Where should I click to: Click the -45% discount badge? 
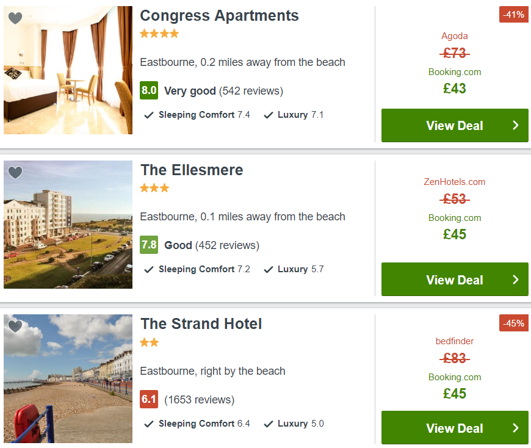514,323
